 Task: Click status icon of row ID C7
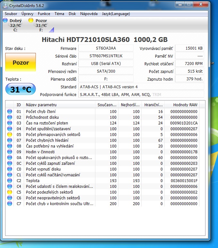pyautogui.click(x=10, y=204)
